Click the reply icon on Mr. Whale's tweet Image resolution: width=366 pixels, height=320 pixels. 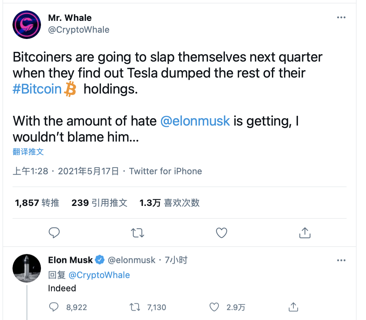(54, 233)
